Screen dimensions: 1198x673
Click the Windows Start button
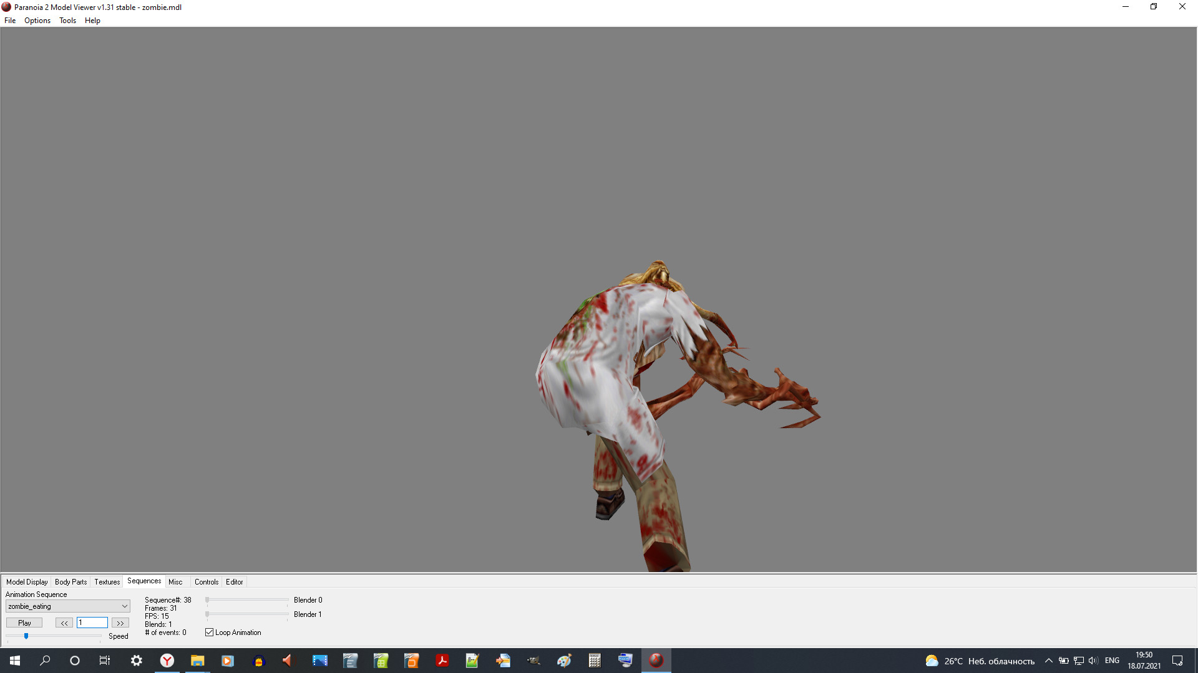coord(14,660)
